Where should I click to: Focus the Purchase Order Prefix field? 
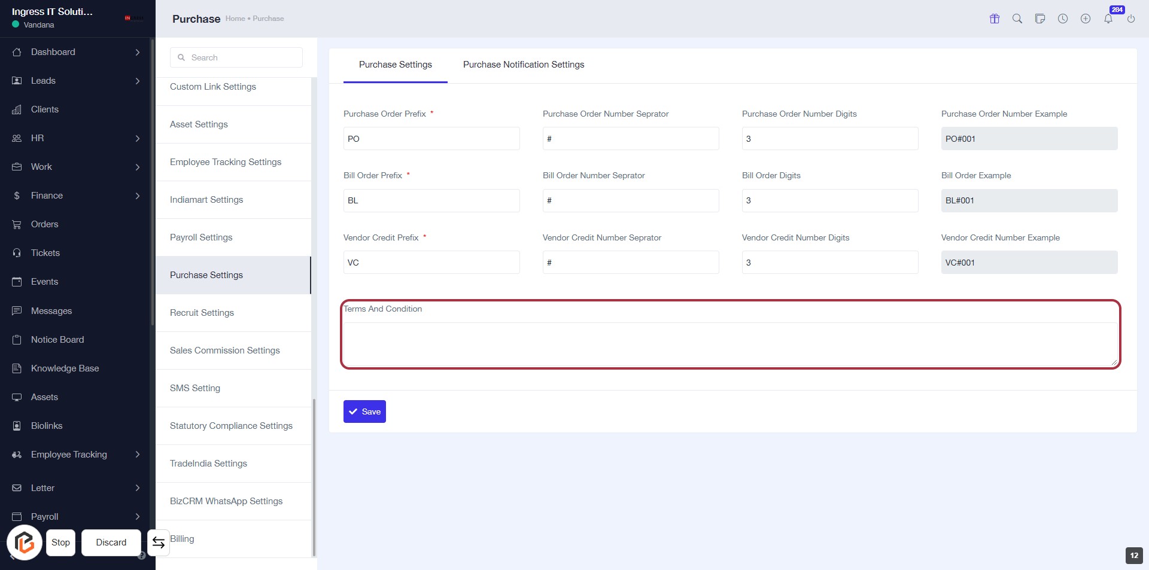coord(431,139)
